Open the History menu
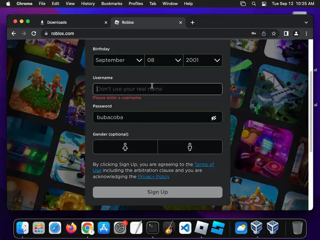The height and width of the screenshot is (240, 320). click(88, 4)
